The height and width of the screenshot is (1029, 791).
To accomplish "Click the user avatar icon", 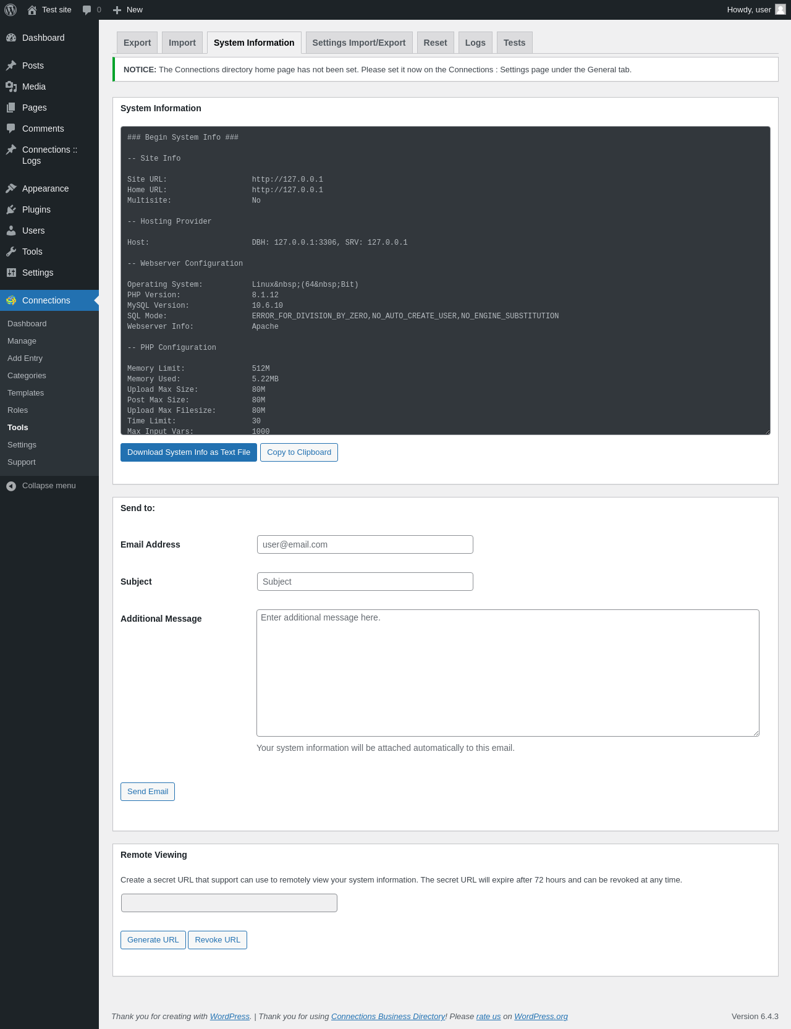I will pos(780,9).
